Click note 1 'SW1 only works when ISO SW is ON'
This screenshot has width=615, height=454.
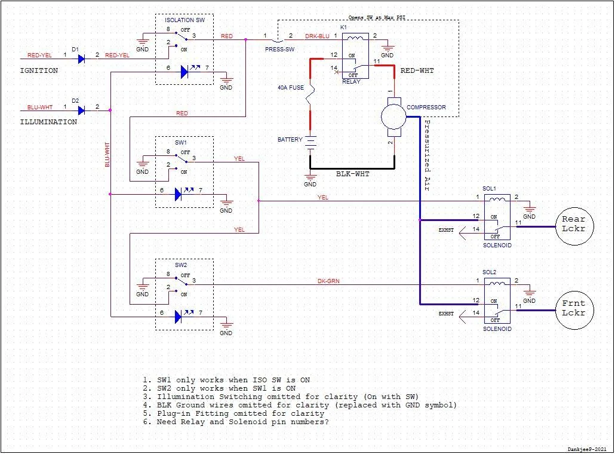[x=226, y=380]
